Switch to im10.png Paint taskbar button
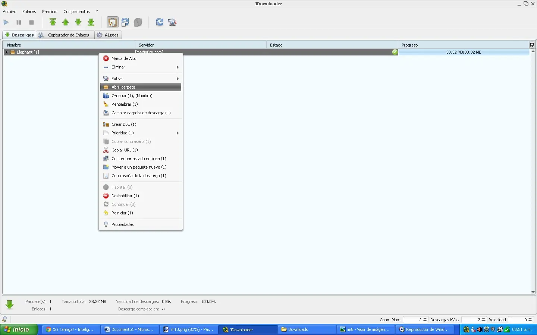This screenshot has height=335, width=537. tap(189, 329)
